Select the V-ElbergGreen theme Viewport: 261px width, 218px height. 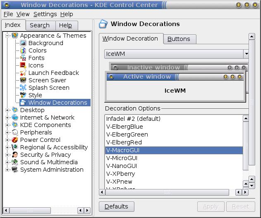[174, 134]
